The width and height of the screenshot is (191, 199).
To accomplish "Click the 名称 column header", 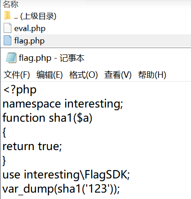I will point(10,4).
